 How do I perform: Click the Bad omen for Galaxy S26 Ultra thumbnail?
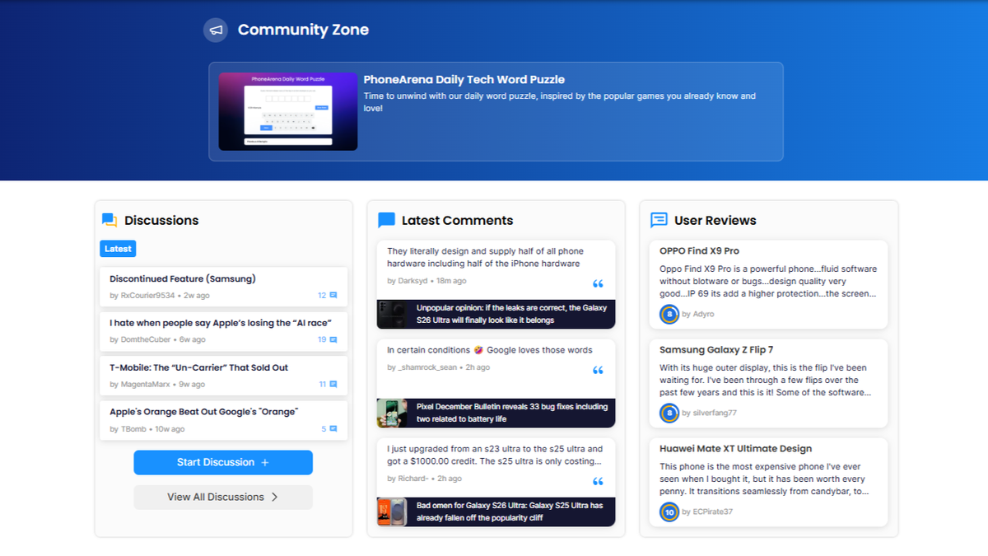[x=393, y=511]
